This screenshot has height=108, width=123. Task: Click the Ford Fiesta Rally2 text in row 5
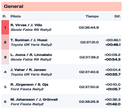click(x=27, y=89)
